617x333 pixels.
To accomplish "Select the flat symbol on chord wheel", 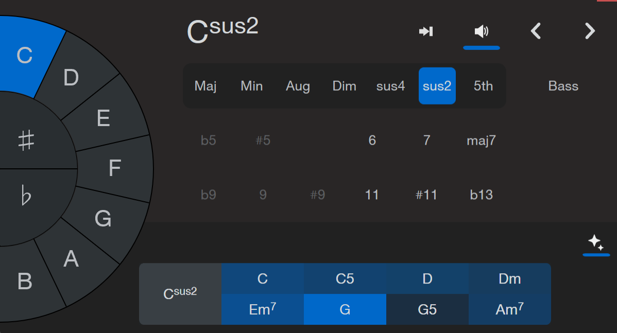I will 26,196.
